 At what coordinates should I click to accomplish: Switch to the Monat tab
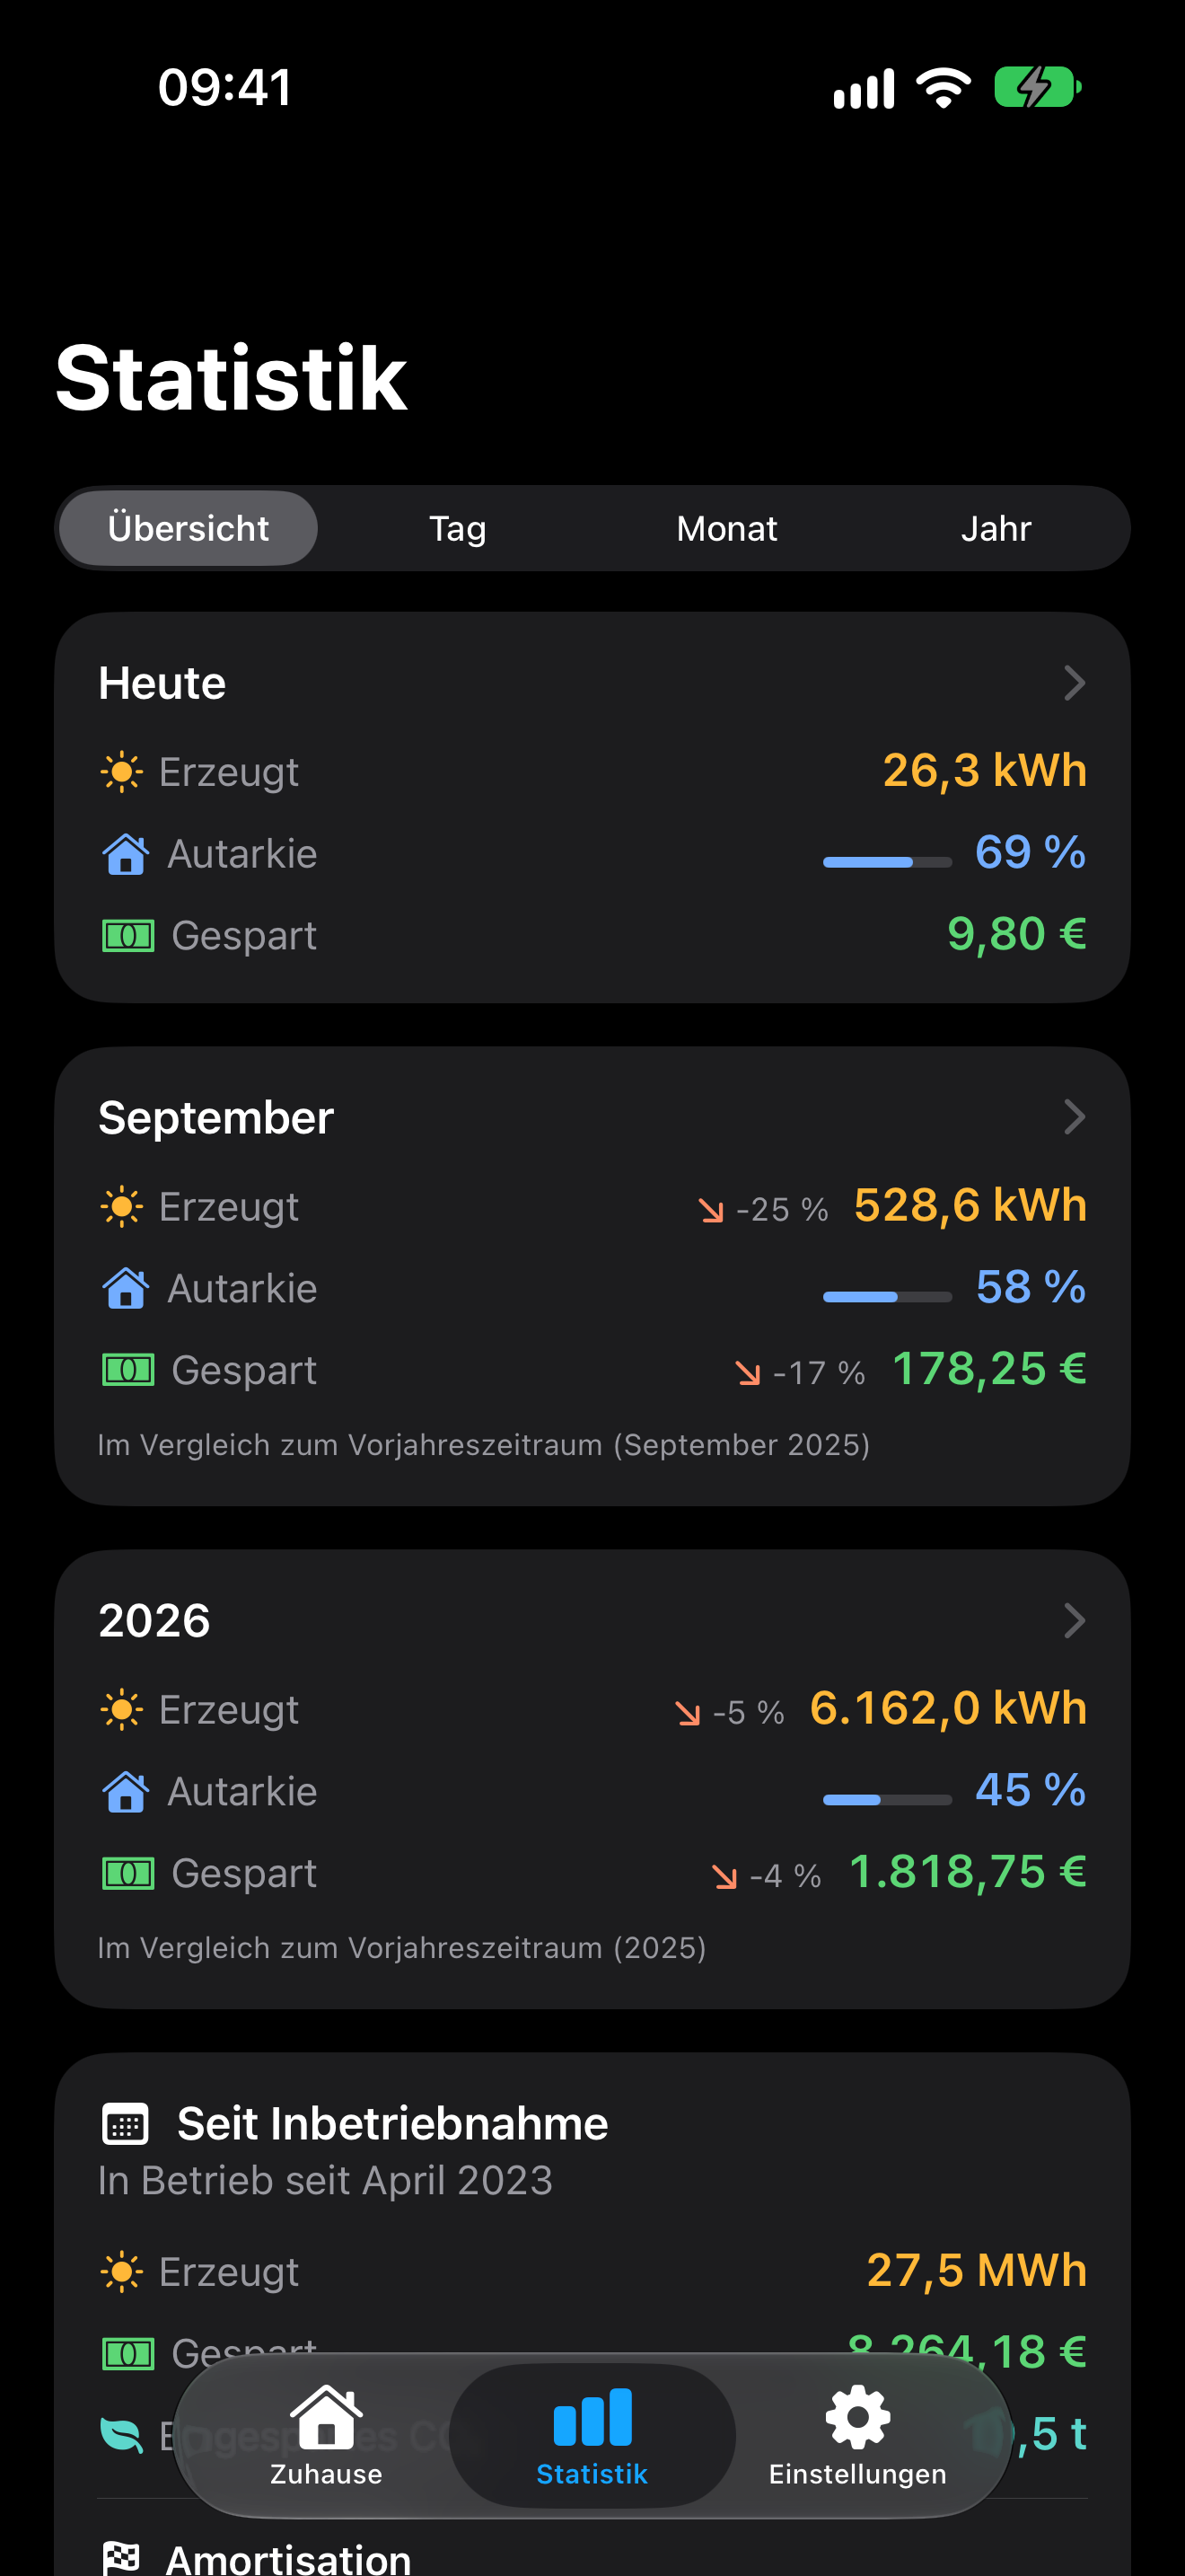[x=726, y=528]
